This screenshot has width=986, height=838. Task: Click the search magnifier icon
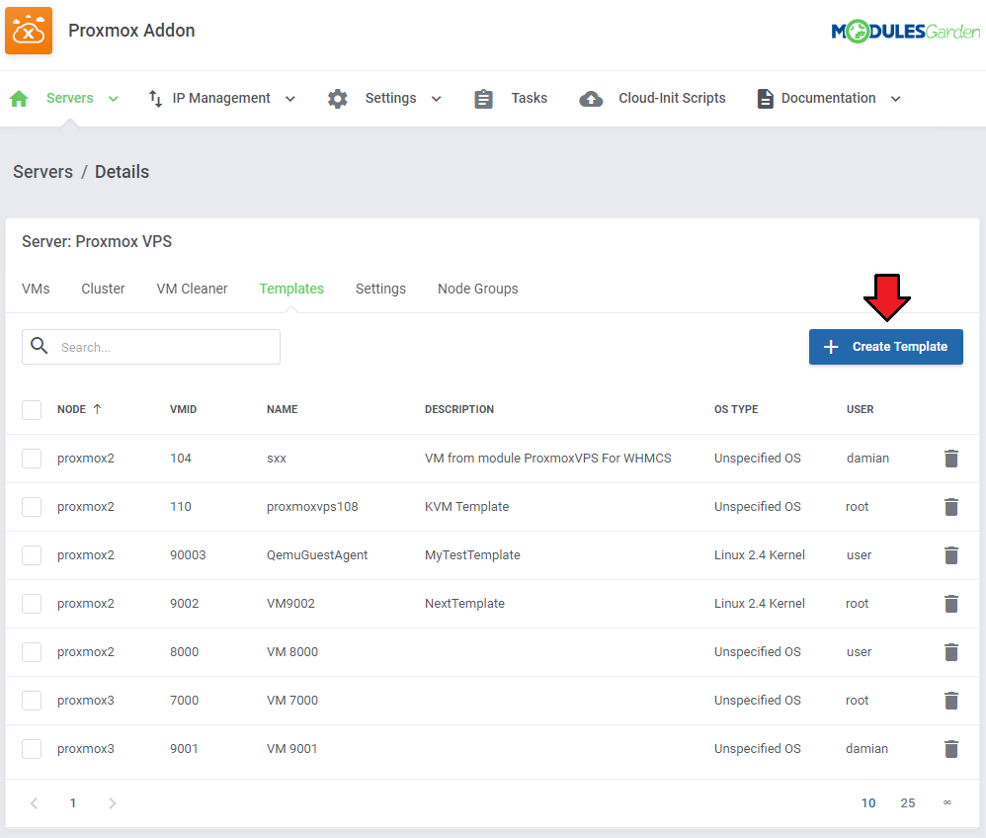tap(39, 346)
